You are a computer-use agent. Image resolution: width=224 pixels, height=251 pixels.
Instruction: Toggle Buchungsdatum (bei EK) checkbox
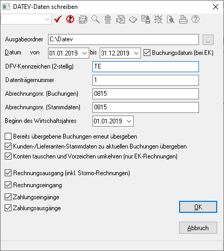coord(147,53)
